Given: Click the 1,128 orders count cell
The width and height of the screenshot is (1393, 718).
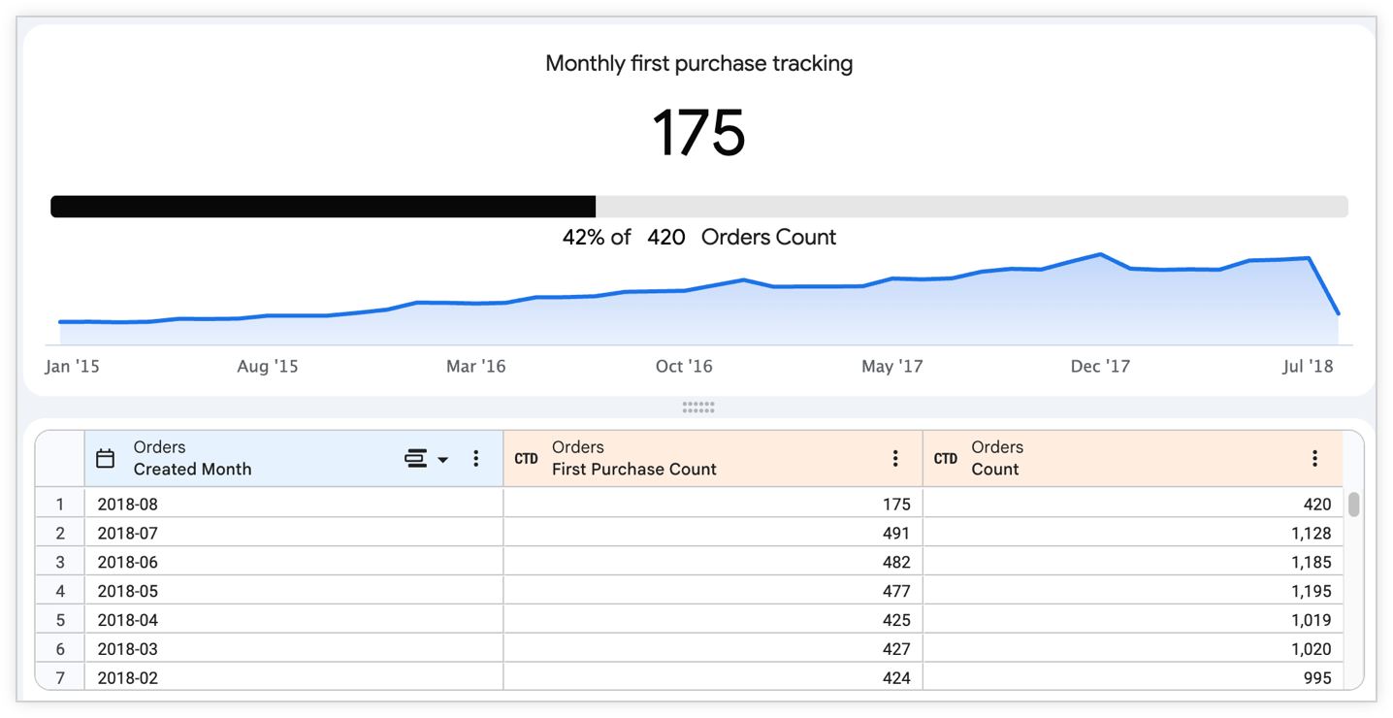Looking at the screenshot, I should (1133, 533).
